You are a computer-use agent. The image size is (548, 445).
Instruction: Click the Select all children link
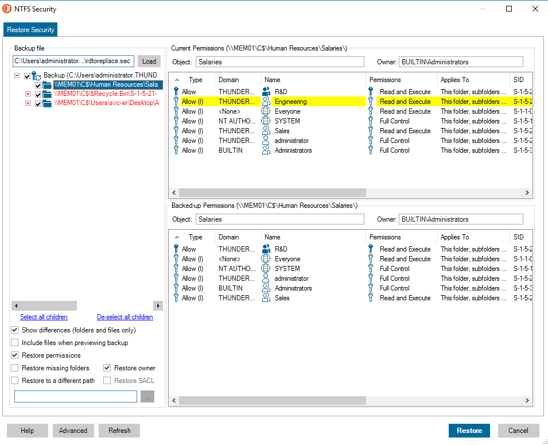44,317
